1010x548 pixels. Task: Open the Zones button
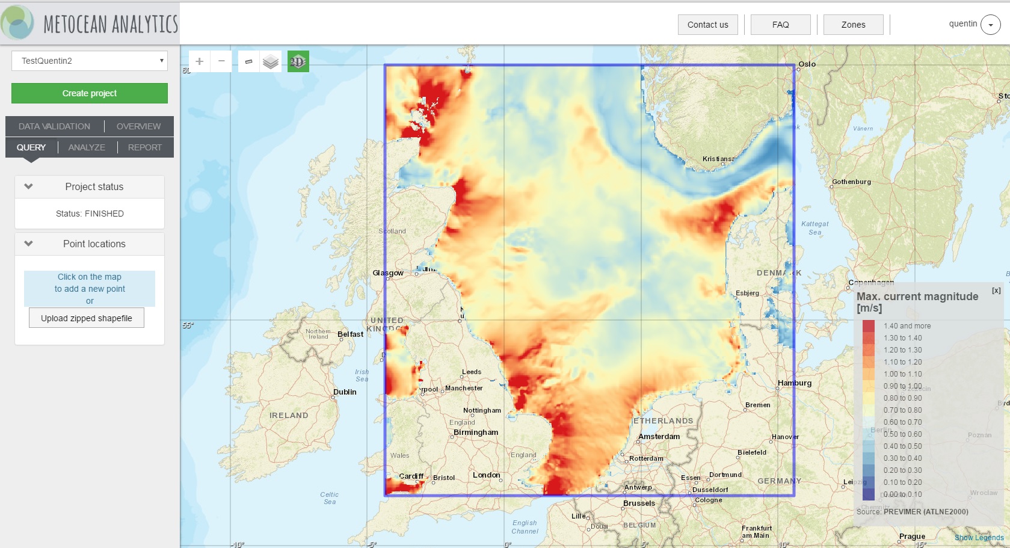(854, 25)
